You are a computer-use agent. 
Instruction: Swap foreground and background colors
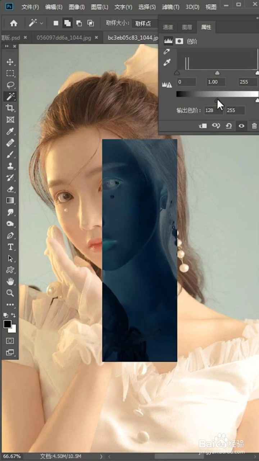point(13,315)
